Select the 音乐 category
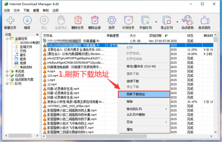The image size is (222, 142). pos(23,55)
